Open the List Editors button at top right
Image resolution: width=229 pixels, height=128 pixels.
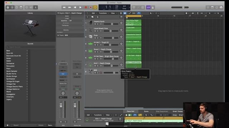pos(208,7)
